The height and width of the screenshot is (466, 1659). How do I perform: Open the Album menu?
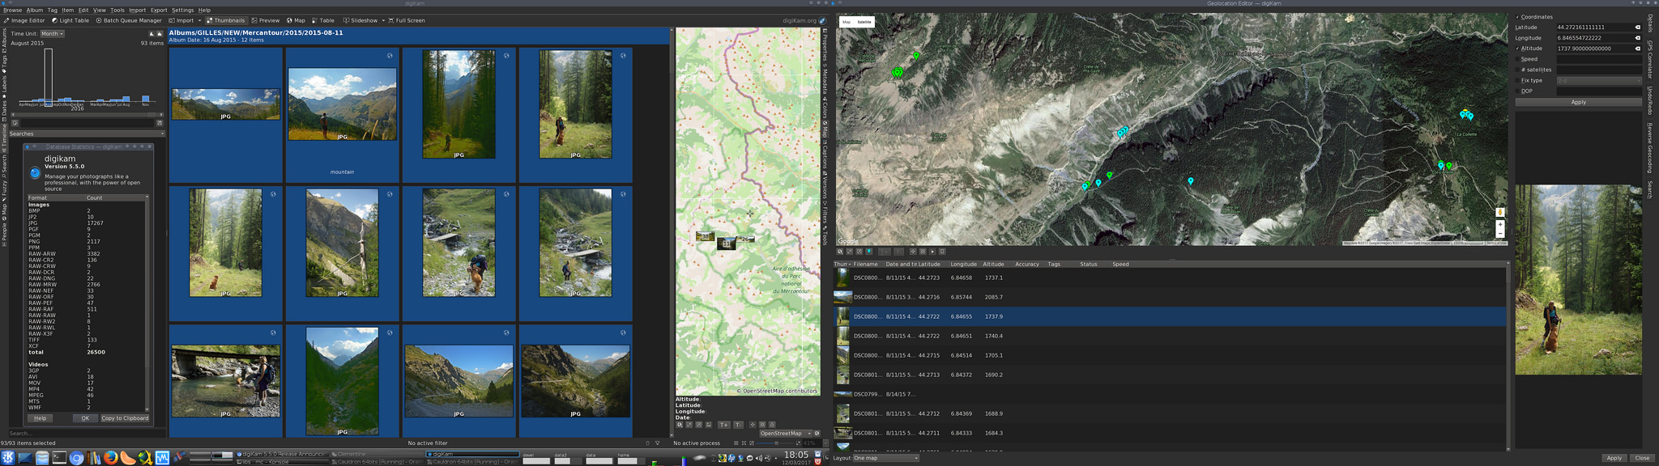click(35, 11)
